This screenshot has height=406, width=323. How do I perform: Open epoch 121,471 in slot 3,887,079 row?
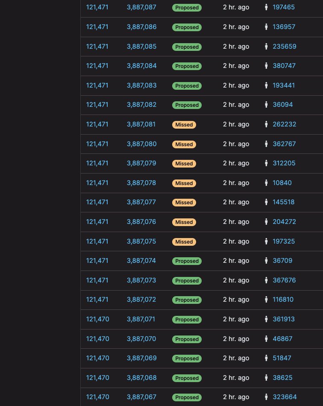(x=97, y=163)
